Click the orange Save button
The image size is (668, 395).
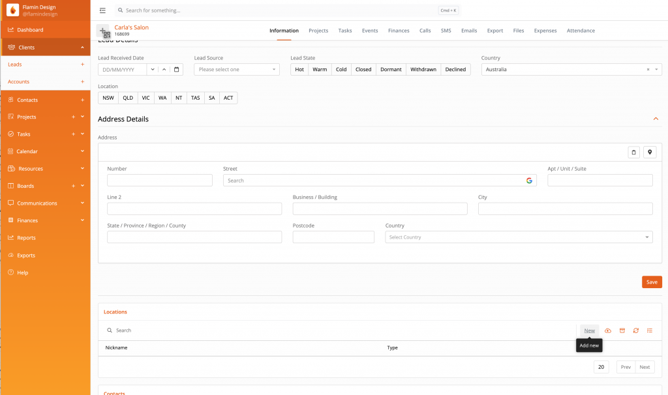[x=652, y=282]
